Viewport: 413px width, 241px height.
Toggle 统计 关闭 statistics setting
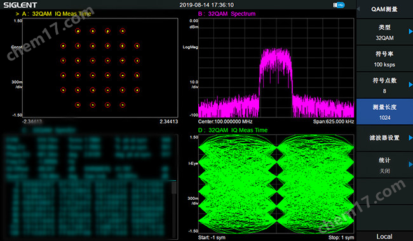point(384,165)
